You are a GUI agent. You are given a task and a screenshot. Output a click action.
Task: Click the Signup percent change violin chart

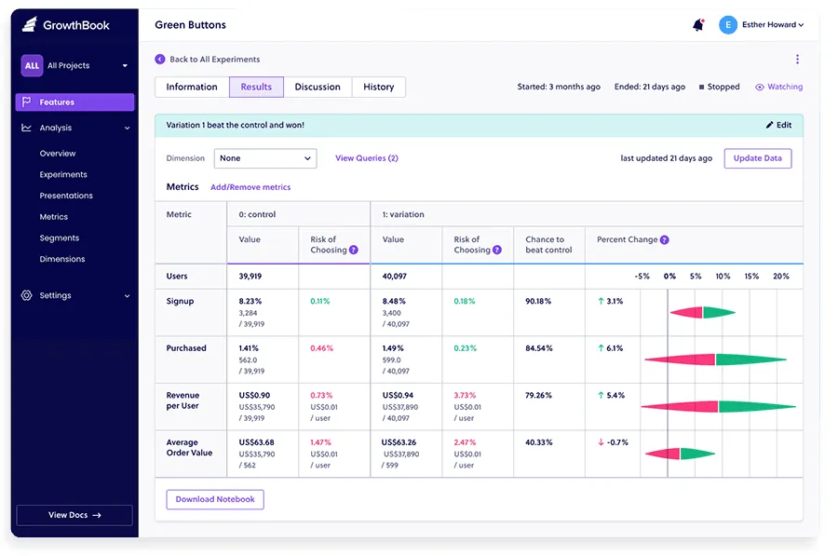703,312
